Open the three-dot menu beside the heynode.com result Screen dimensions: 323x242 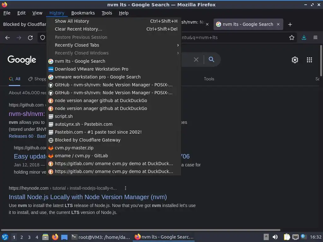pos(126,188)
